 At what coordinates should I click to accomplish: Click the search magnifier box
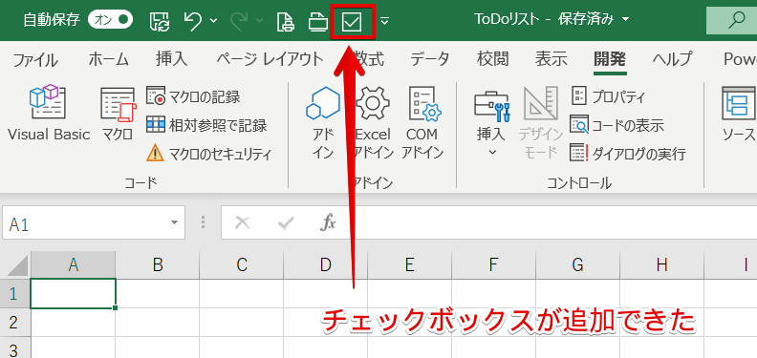point(731,20)
